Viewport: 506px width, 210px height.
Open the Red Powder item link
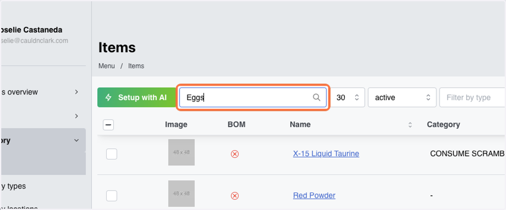point(314,195)
